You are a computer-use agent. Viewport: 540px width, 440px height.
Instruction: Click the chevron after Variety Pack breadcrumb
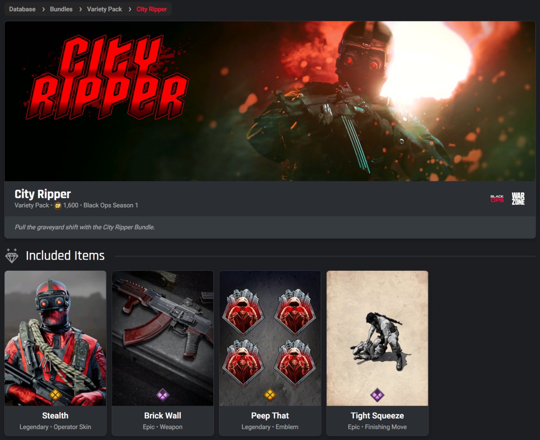click(130, 9)
